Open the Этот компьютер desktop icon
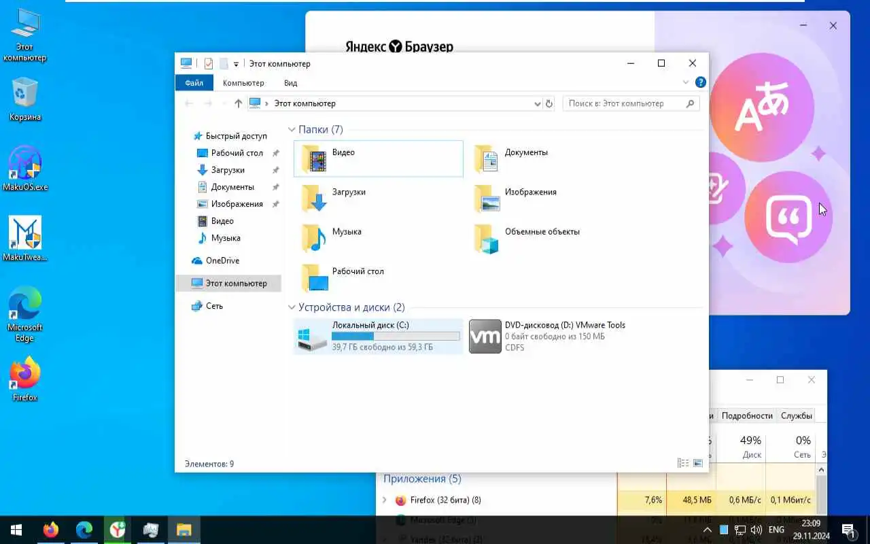 [25, 34]
